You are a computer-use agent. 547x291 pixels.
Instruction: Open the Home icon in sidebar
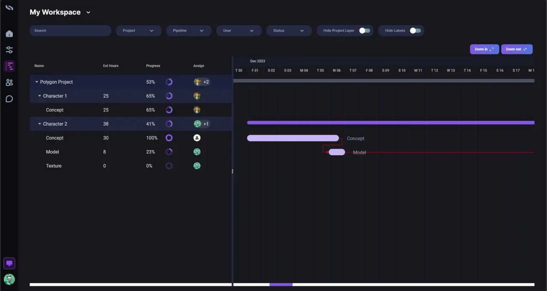9,34
